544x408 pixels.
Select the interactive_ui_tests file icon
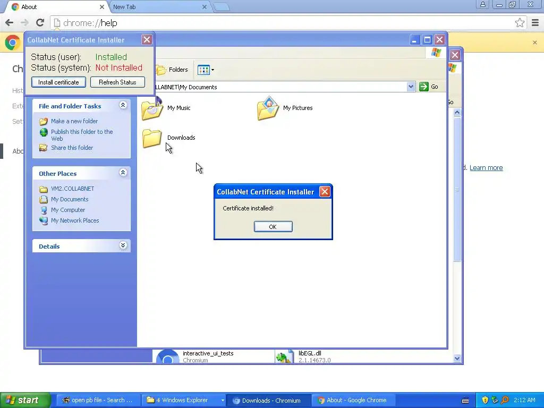[167, 356]
